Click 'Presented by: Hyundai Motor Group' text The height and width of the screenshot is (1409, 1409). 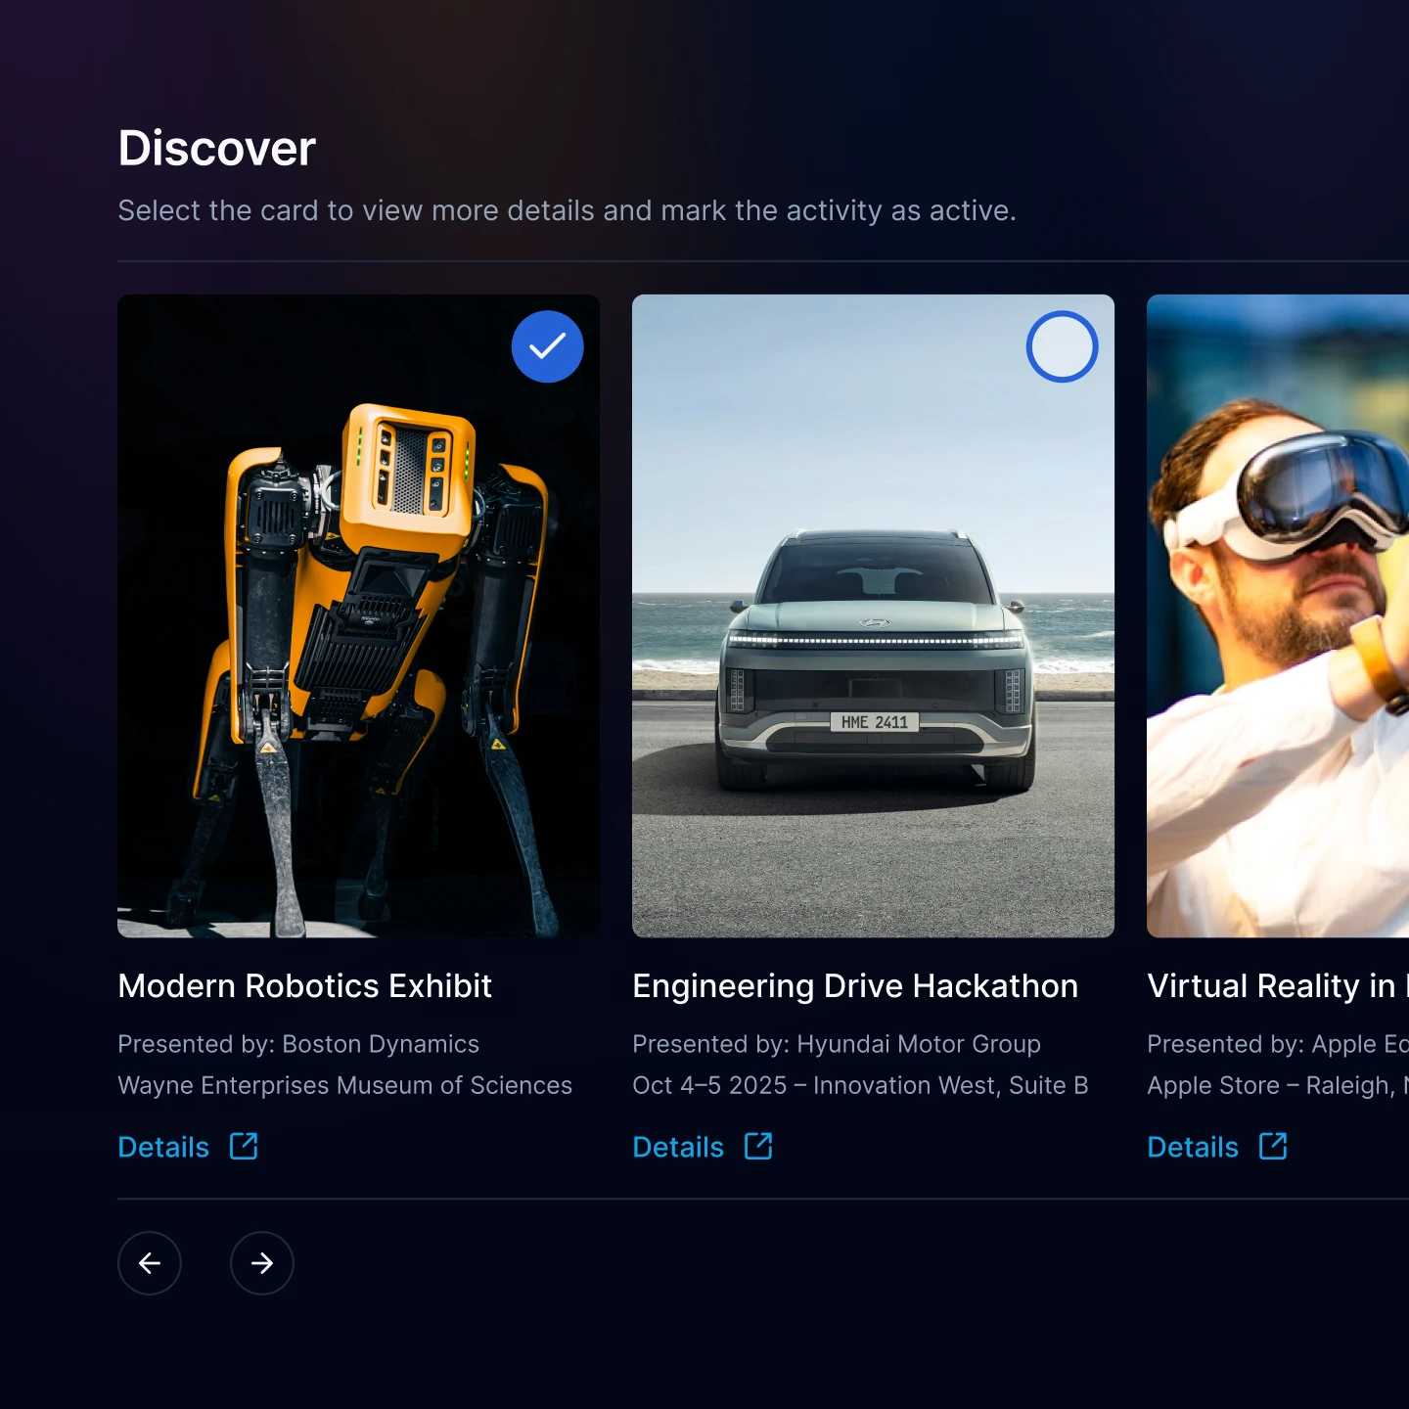click(x=837, y=1044)
